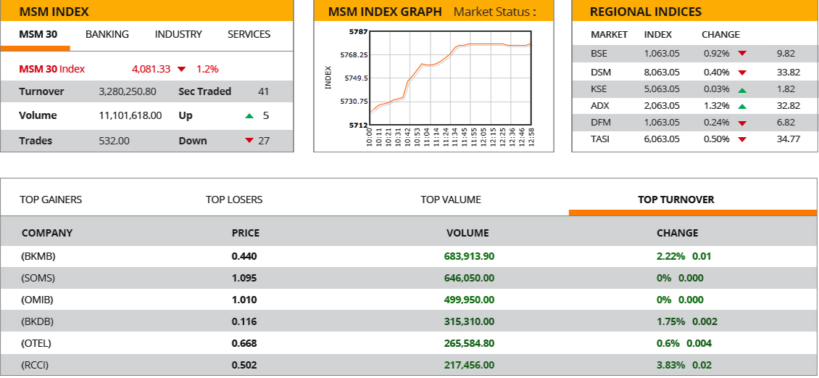Click DSM index value 8,063.05

point(662,72)
